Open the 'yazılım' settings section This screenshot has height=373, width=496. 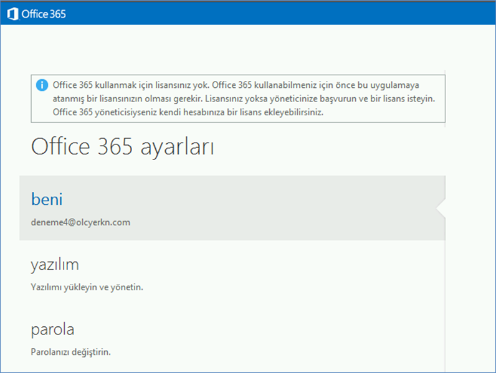(x=55, y=265)
